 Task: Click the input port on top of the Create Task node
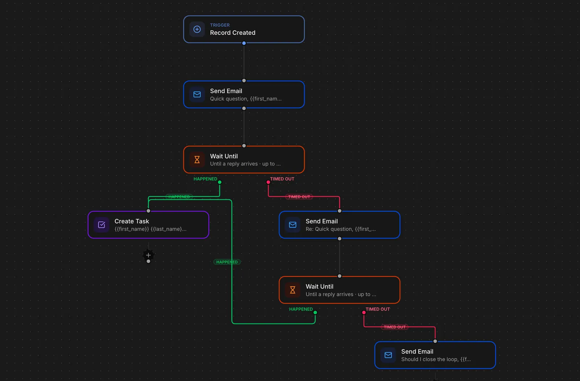click(148, 211)
